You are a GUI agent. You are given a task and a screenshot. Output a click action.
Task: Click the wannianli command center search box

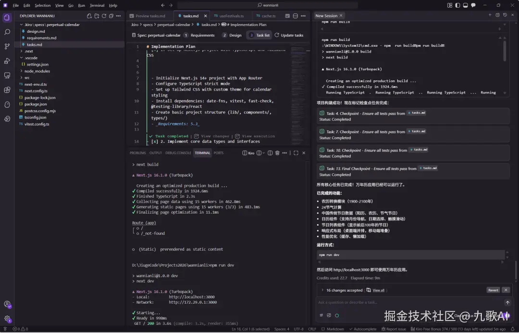(x=268, y=5)
